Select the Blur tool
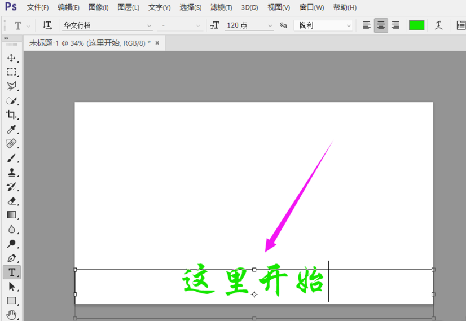 tap(11, 229)
